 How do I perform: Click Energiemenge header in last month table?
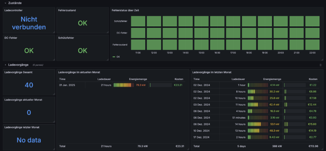[x=272, y=79]
